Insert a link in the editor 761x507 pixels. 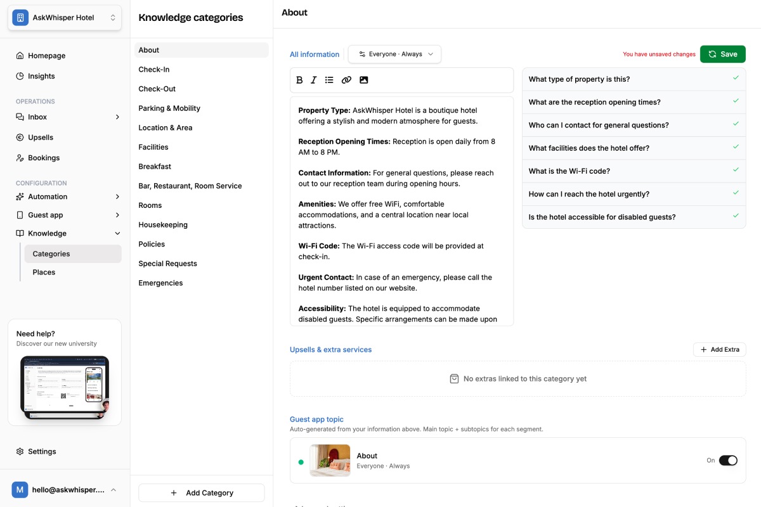click(346, 80)
